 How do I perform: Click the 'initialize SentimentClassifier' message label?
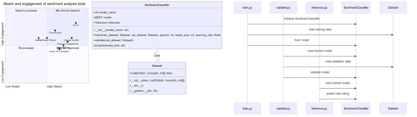point(302,19)
